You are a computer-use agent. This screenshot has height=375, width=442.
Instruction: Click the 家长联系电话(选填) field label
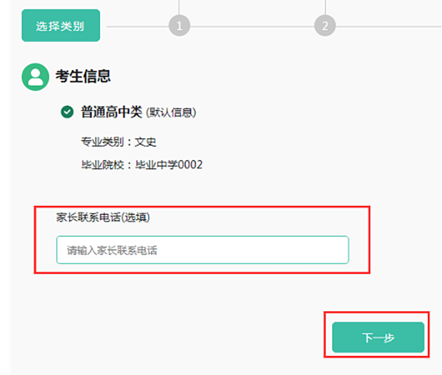(103, 217)
